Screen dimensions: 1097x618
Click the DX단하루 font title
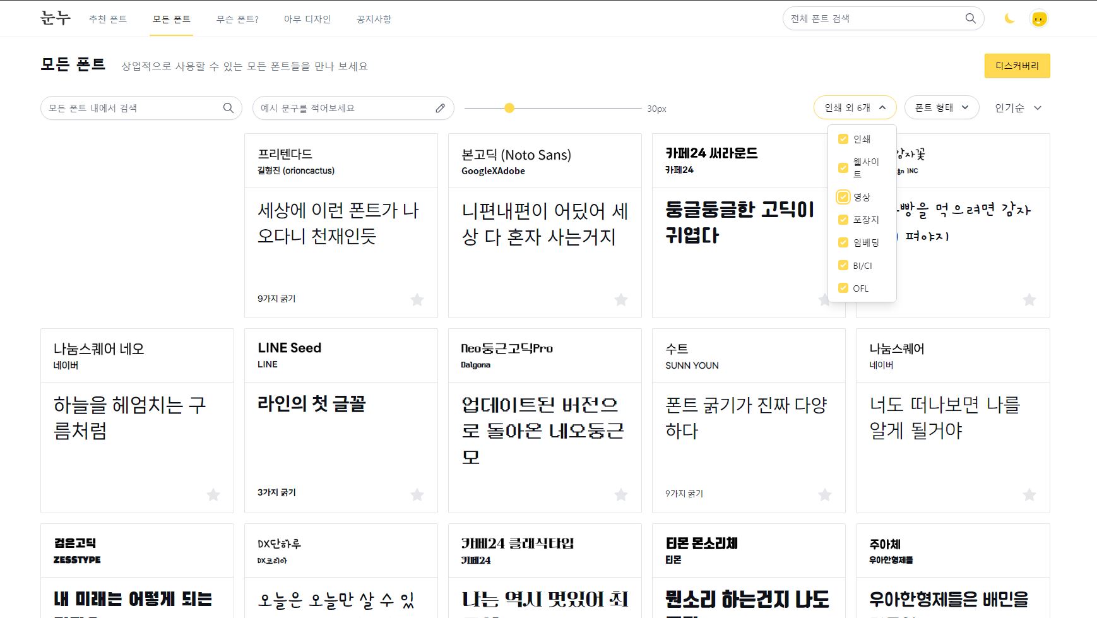pyautogui.click(x=279, y=544)
